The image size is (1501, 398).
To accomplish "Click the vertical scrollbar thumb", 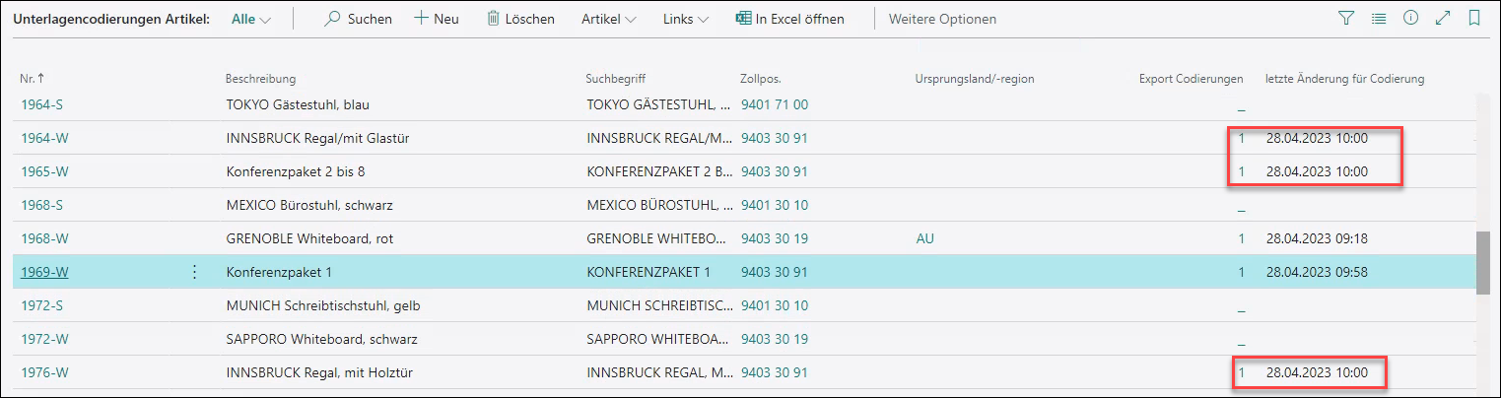I will point(1482,262).
